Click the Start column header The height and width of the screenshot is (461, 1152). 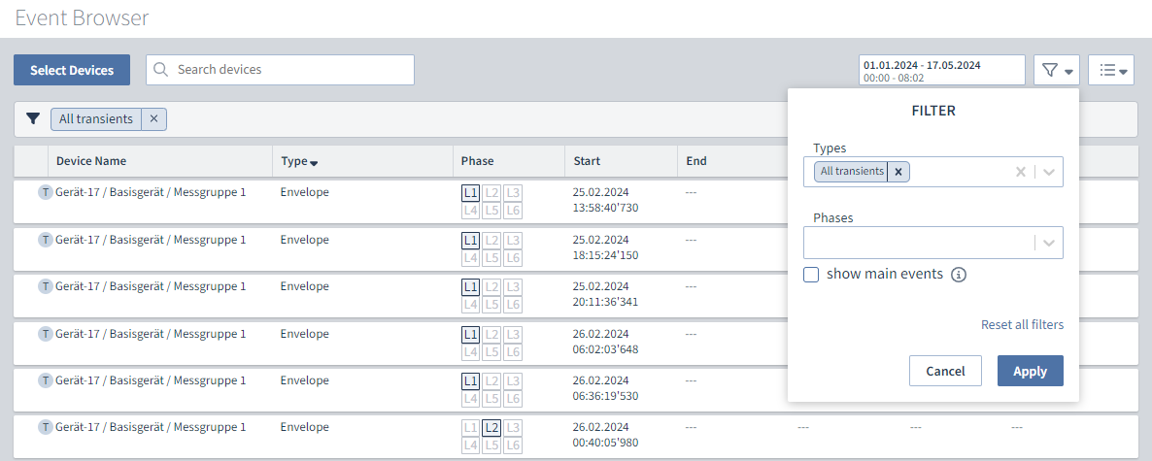[587, 161]
